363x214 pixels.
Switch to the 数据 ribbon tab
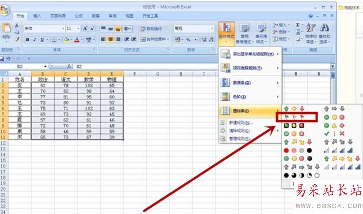tap(95, 16)
